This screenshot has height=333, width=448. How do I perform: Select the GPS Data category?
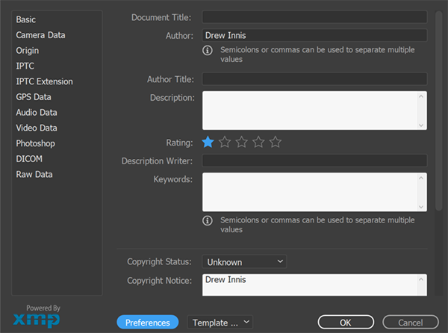coord(34,97)
